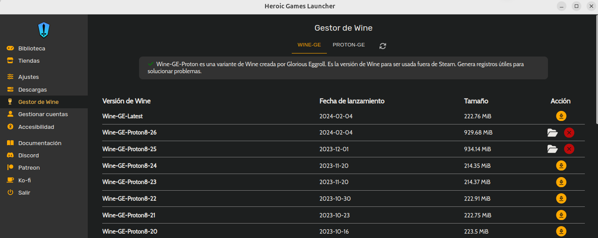Click the 2023-10-30 release date
Viewport: 598px width, 238px height.
335,199
